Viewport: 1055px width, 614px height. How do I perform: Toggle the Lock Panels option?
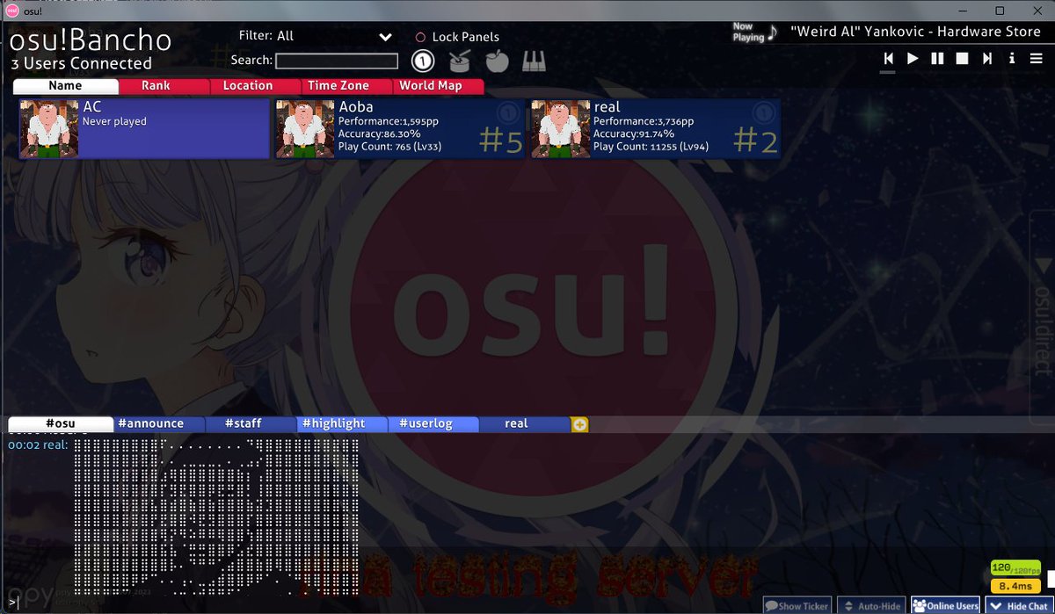click(x=457, y=37)
